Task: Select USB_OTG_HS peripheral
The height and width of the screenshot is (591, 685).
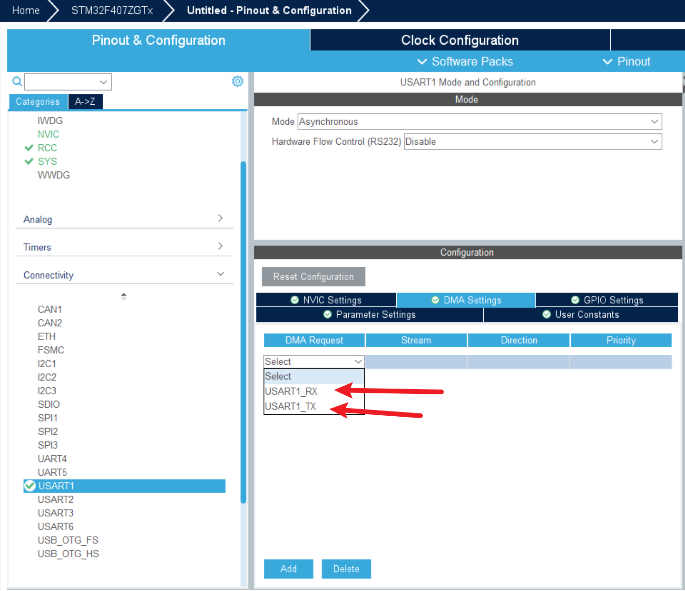Action: point(68,554)
